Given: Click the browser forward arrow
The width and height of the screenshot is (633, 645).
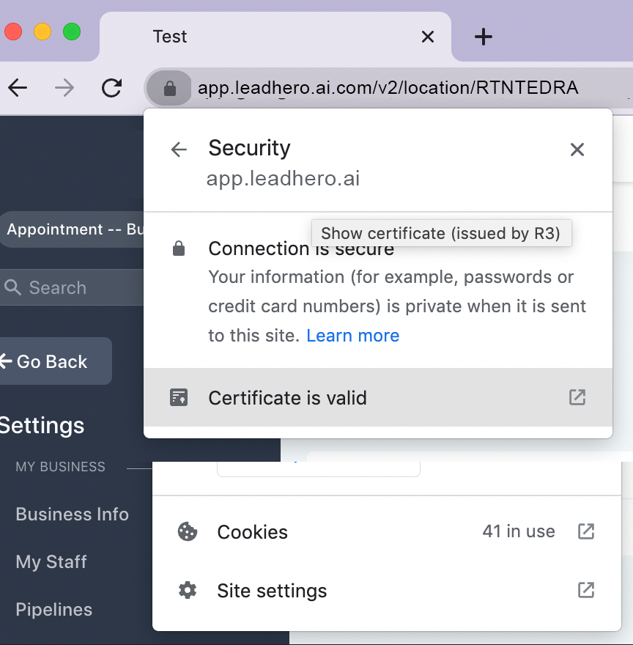Looking at the screenshot, I should click(x=64, y=89).
